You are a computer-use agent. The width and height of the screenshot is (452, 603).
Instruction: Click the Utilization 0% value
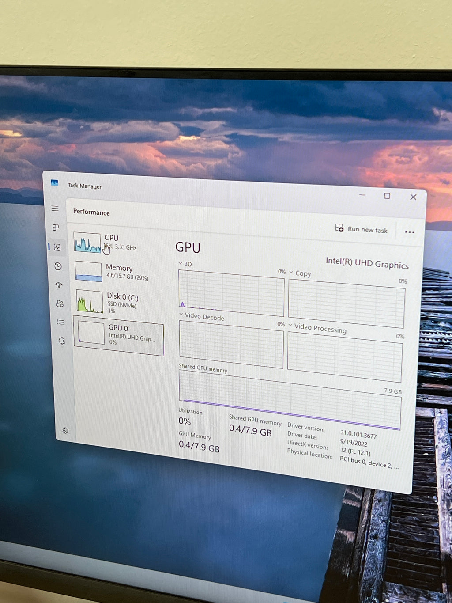point(185,421)
